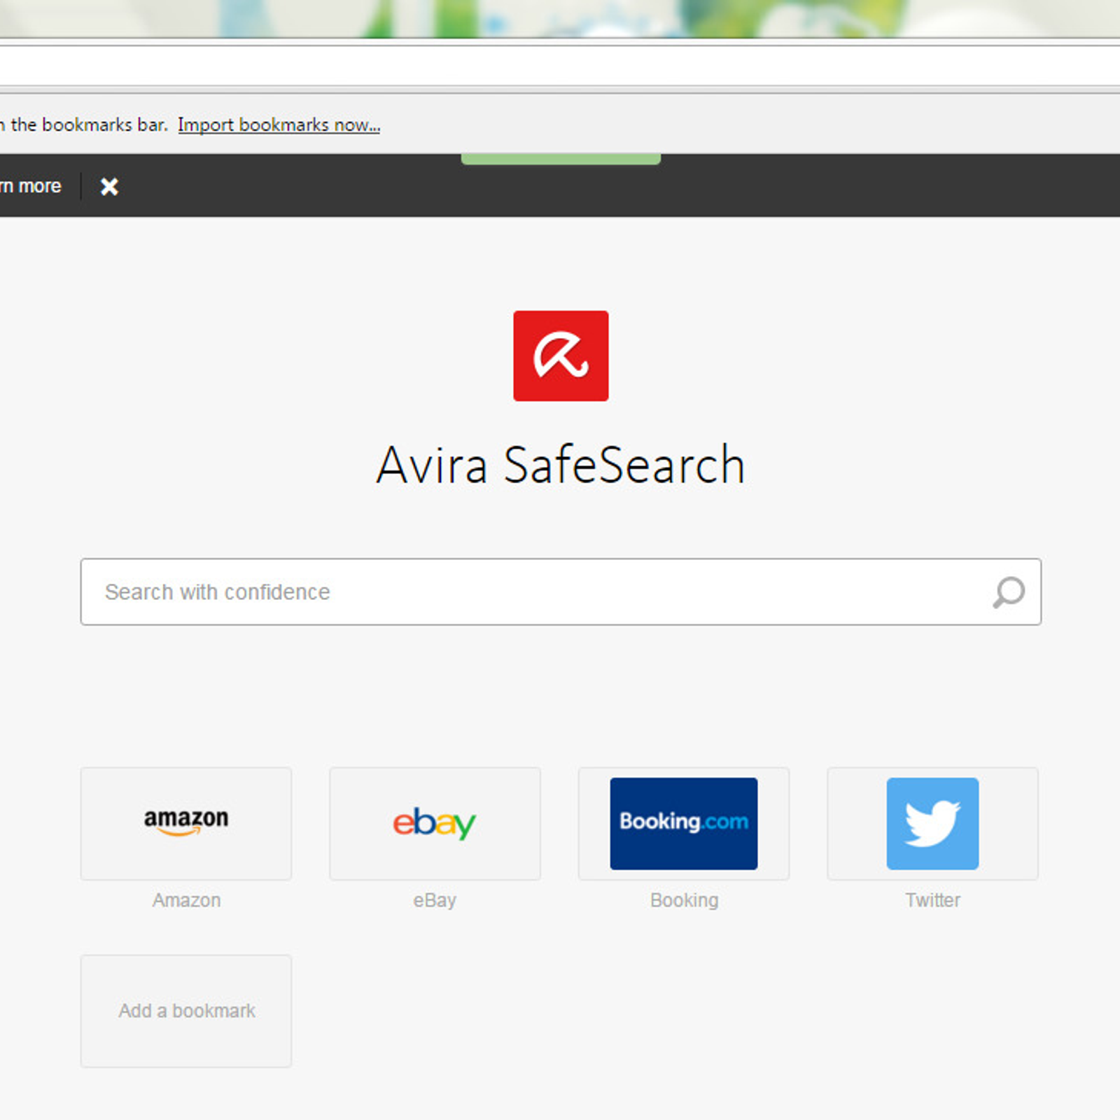1120x1120 pixels.
Task: Click the magnifier search icon
Action: (1009, 592)
